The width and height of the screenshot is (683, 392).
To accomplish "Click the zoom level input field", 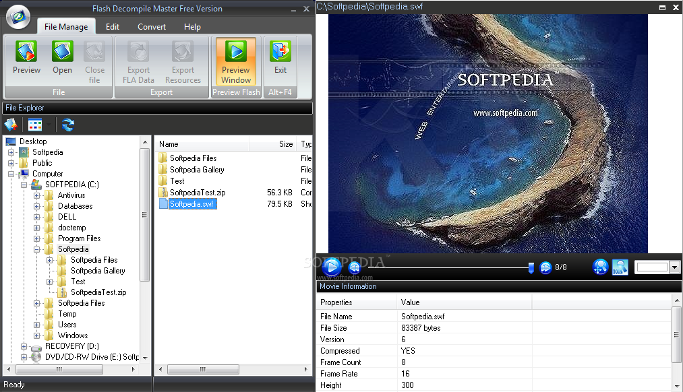I will pos(652,267).
